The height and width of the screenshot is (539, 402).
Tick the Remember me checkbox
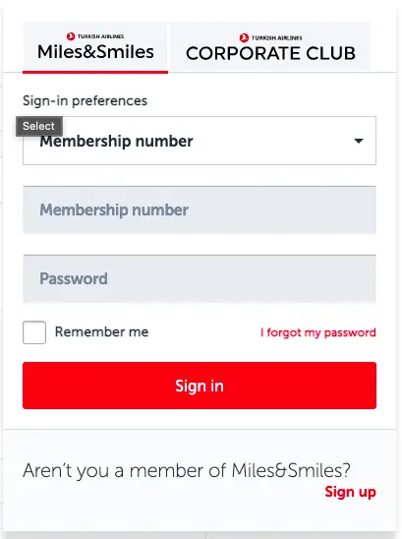click(x=34, y=332)
